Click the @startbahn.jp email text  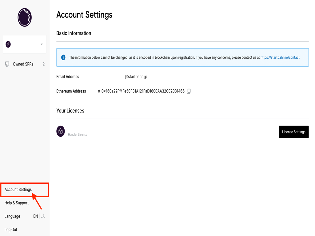[136, 77]
